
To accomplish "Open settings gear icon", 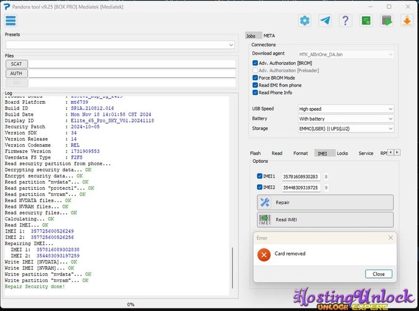I will (x=305, y=21).
